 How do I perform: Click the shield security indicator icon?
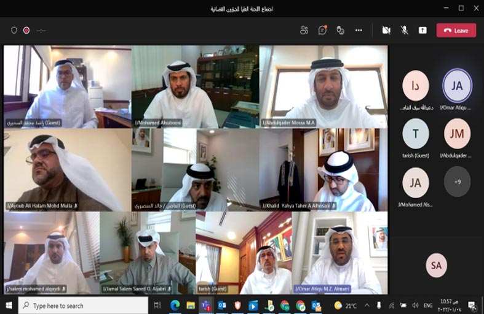pyautogui.click(x=14, y=30)
